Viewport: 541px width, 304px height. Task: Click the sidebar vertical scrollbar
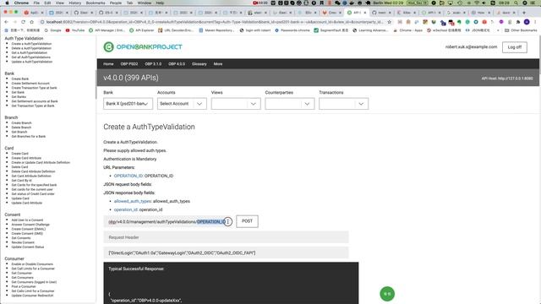[x=96, y=84]
